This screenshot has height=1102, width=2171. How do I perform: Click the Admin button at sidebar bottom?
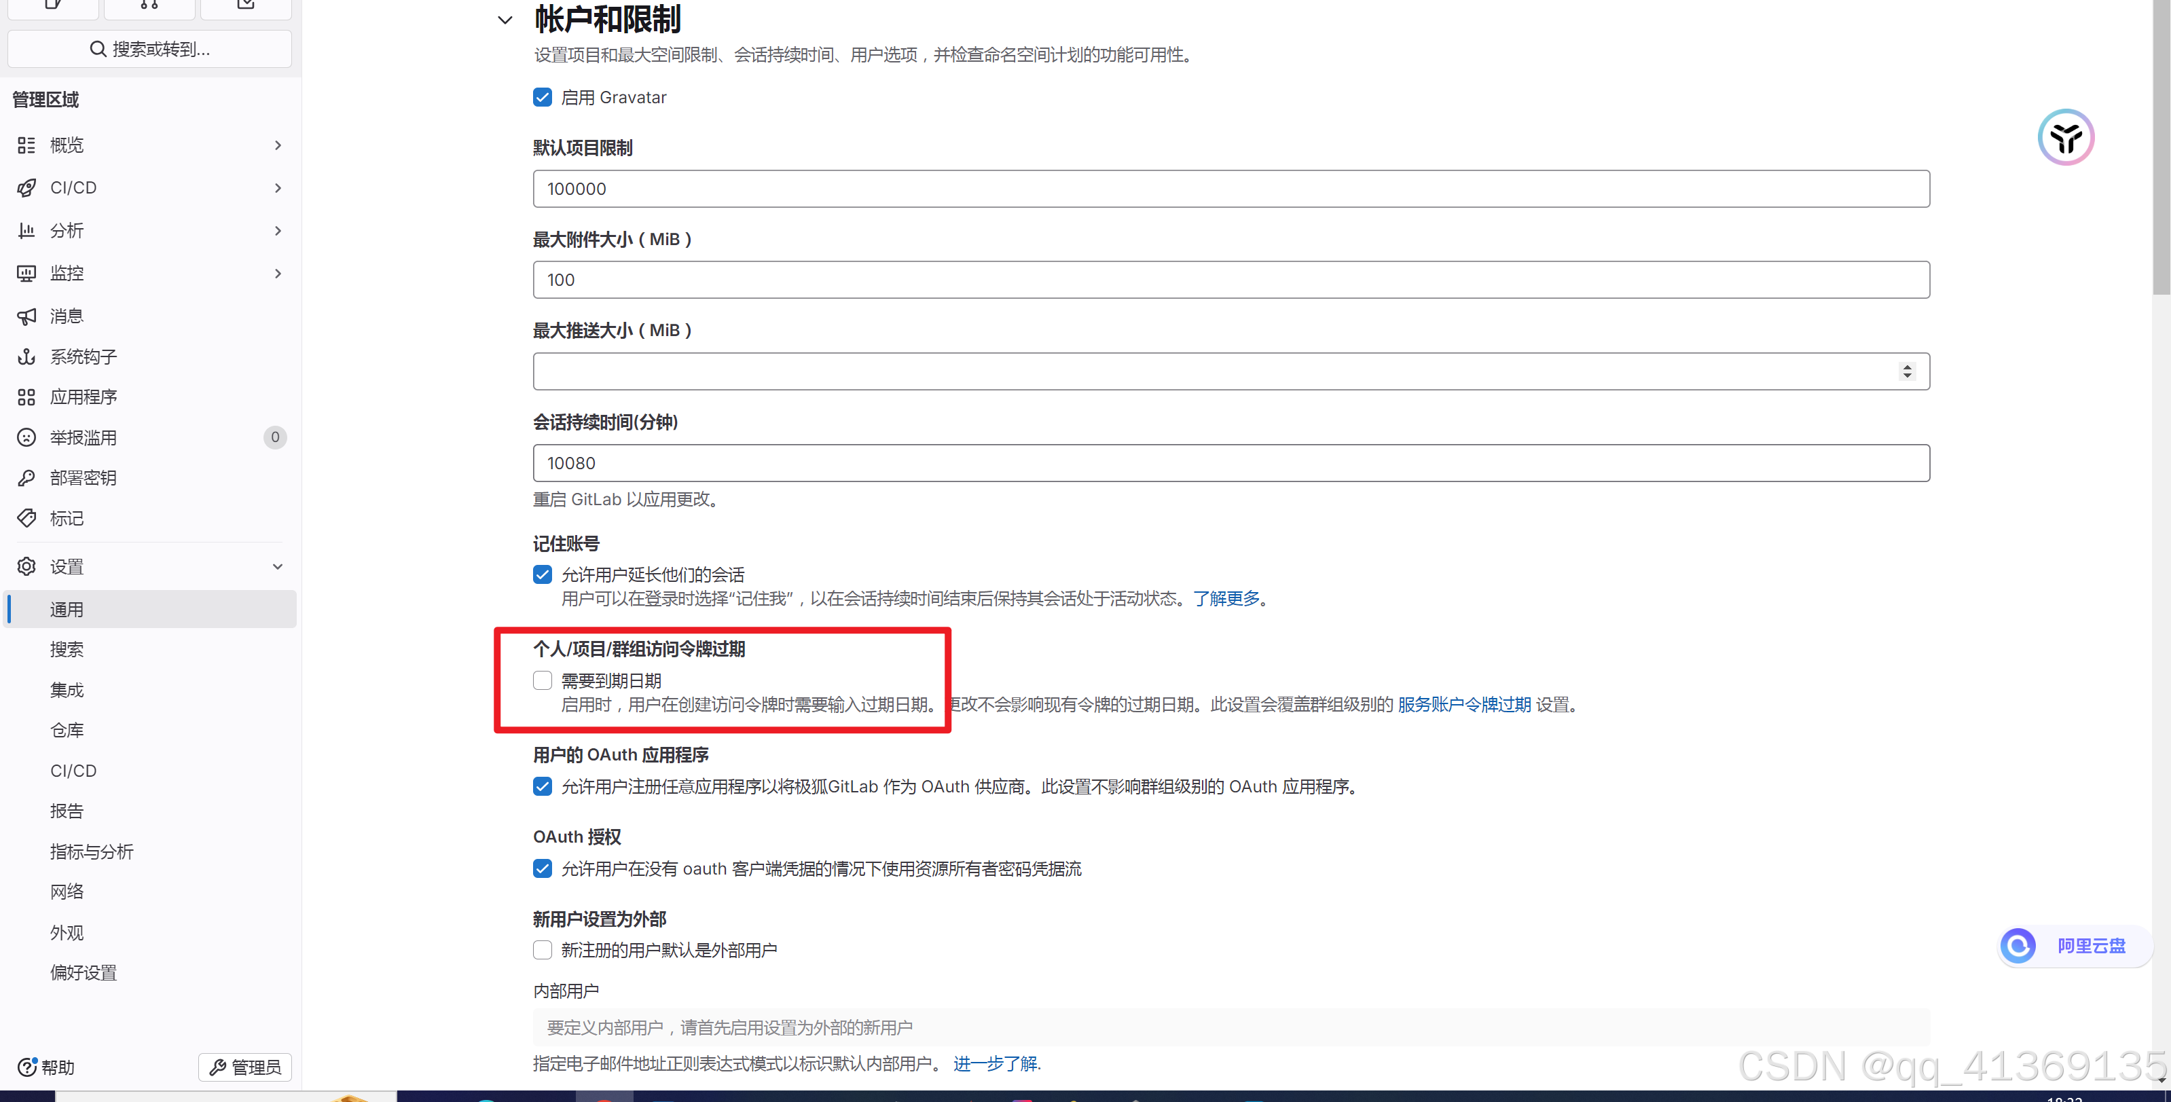[x=244, y=1067]
